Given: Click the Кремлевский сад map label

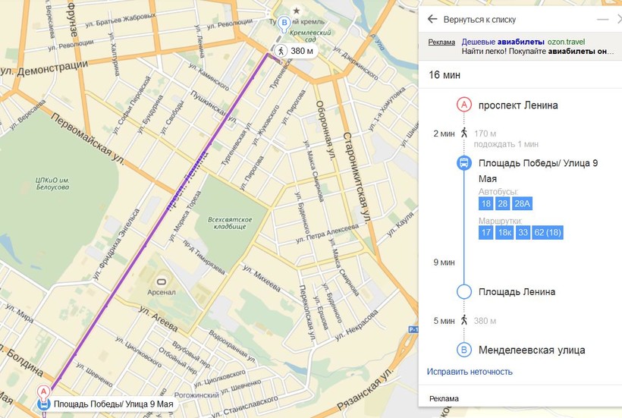Looking at the screenshot, I should click(310, 36).
